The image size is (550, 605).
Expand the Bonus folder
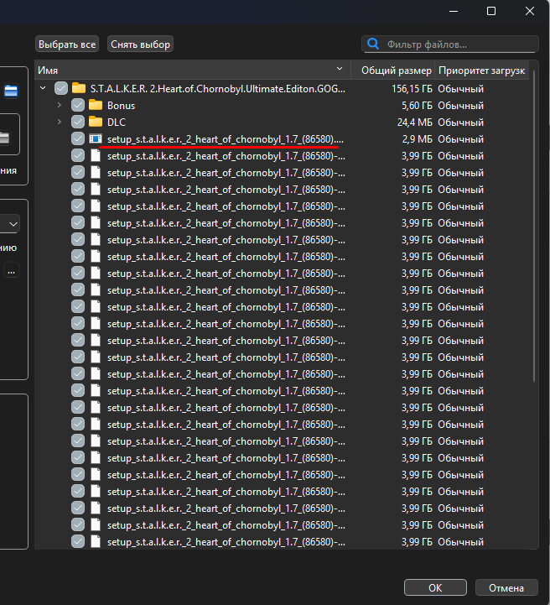pos(59,105)
